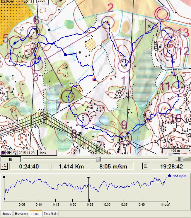Show the Time Gain tab
Screen dimensions: 191x218
50,214
